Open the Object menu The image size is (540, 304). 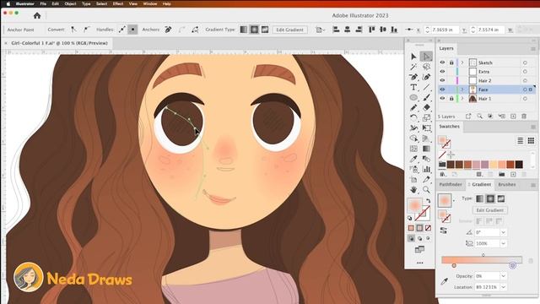coord(70,3)
